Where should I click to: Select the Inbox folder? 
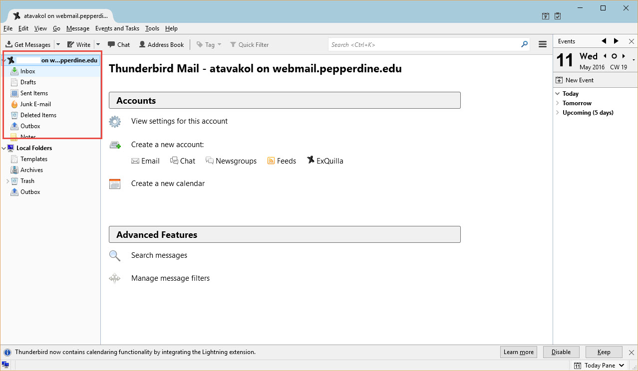[x=27, y=71]
